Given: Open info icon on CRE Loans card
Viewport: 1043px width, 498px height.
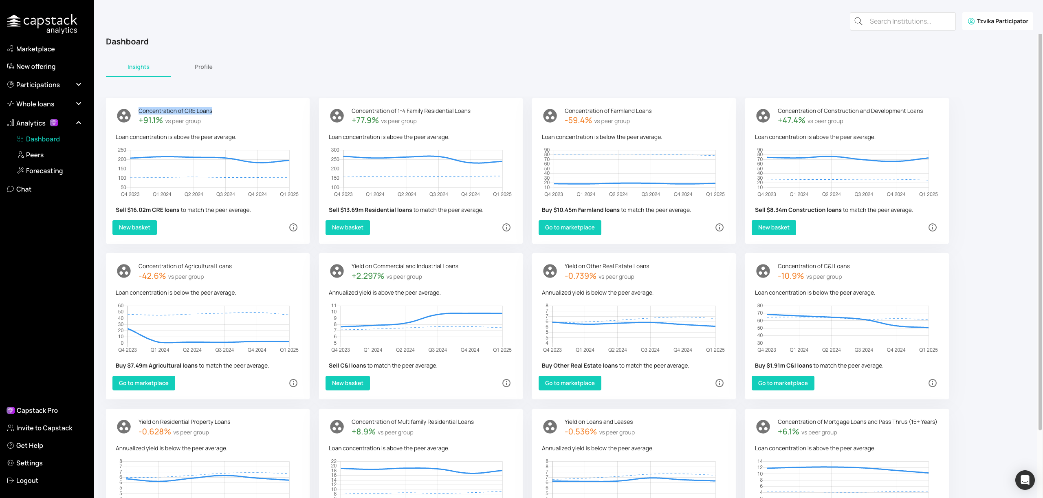Looking at the screenshot, I should (x=293, y=227).
